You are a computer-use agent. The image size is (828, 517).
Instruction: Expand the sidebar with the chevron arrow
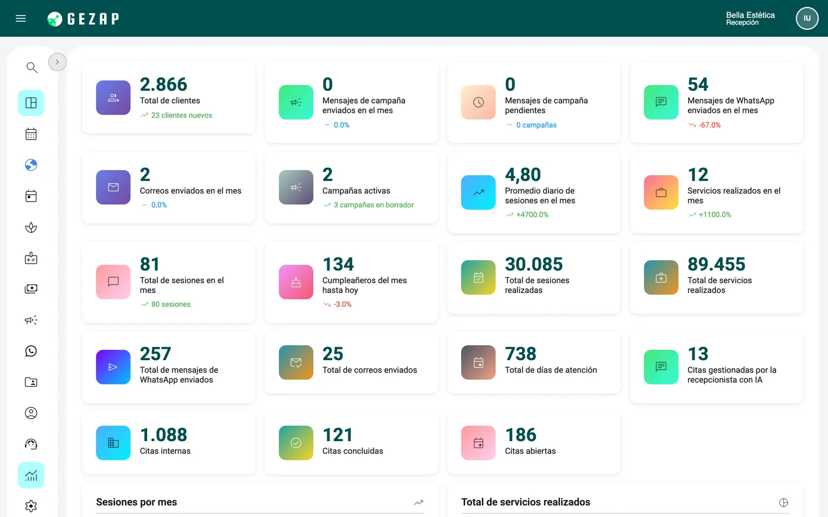pos(57,62)
